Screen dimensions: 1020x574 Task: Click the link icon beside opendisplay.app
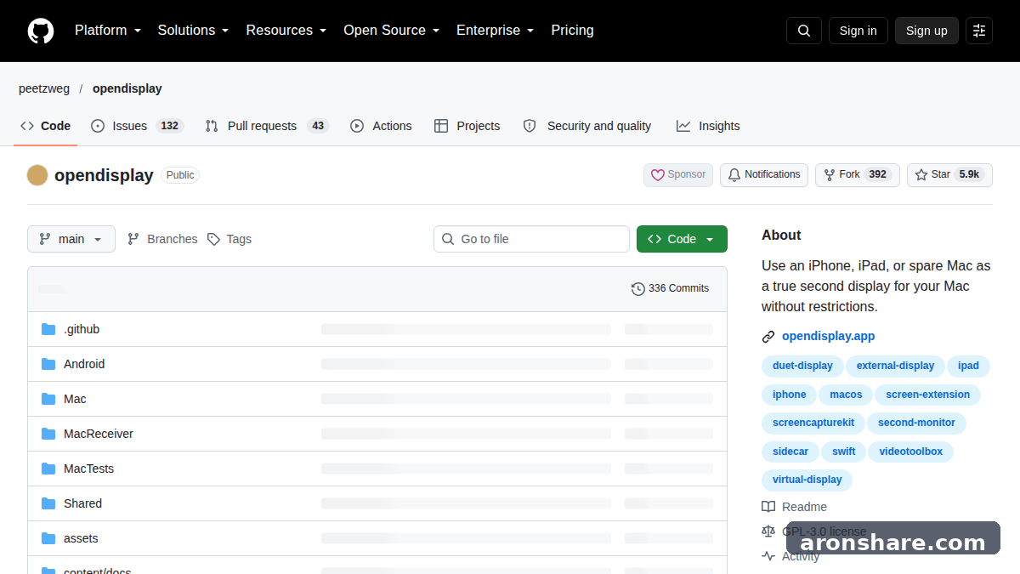tap(768, 337)
